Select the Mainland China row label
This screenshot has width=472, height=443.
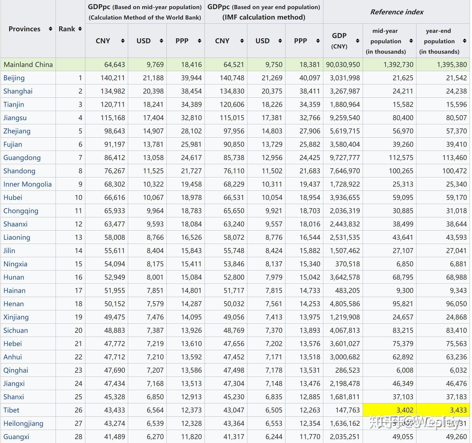pos(28,65)
